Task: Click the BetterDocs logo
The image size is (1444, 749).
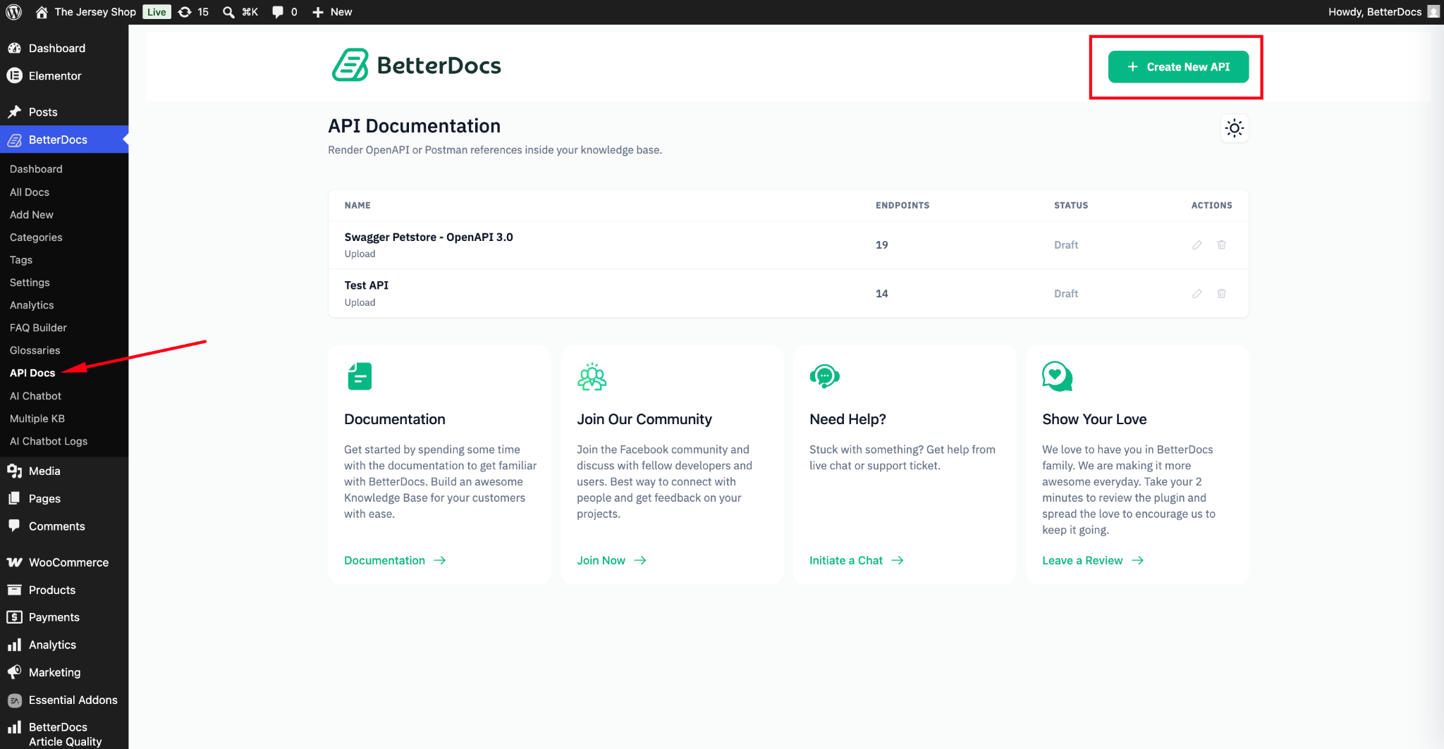Action: tap(416, 66)
